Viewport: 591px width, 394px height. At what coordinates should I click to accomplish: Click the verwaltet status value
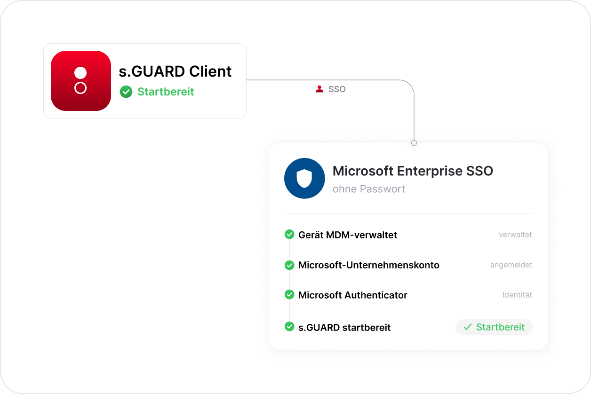[x=515, y=235]
